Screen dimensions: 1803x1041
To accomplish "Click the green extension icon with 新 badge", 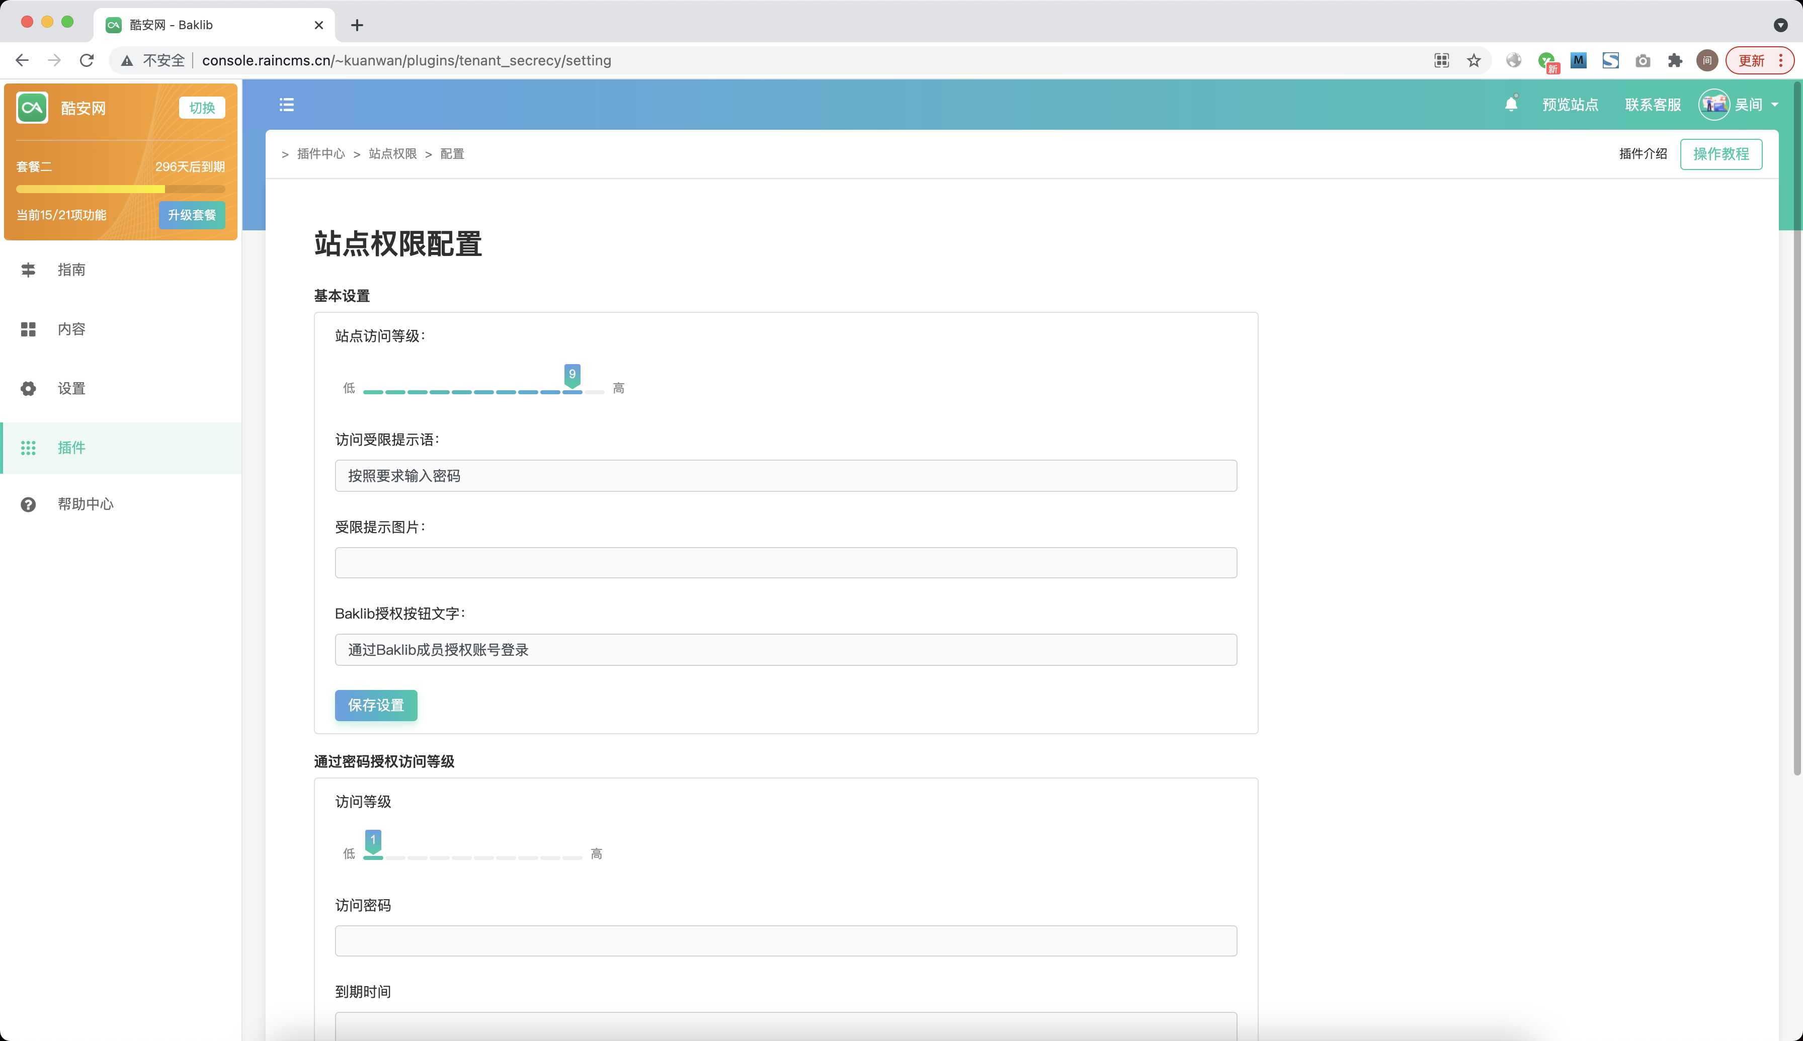I will point(1547,62).
